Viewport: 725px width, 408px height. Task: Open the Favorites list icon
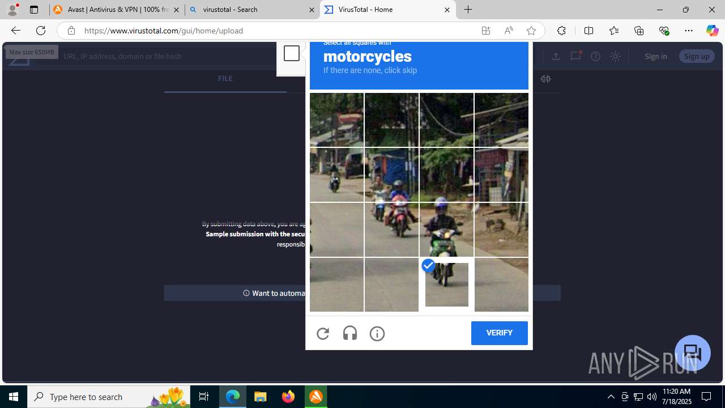coord(613,31)
